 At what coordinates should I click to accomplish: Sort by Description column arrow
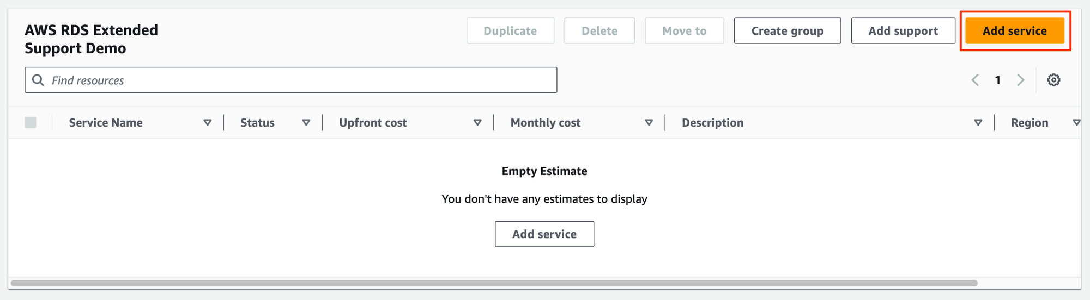[x=978, y=123]
